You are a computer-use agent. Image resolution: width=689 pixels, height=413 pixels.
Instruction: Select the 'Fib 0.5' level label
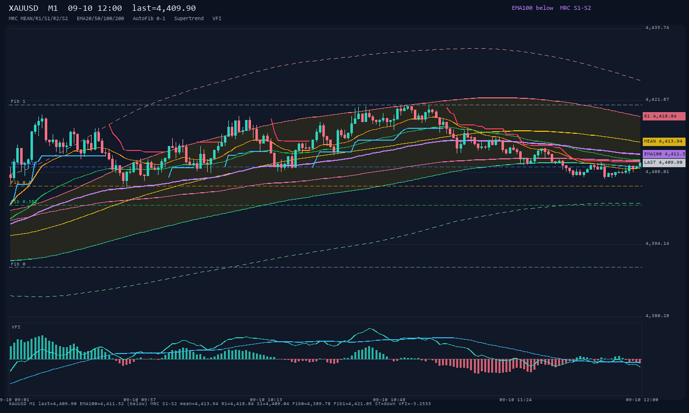click(x=21, y=182)
